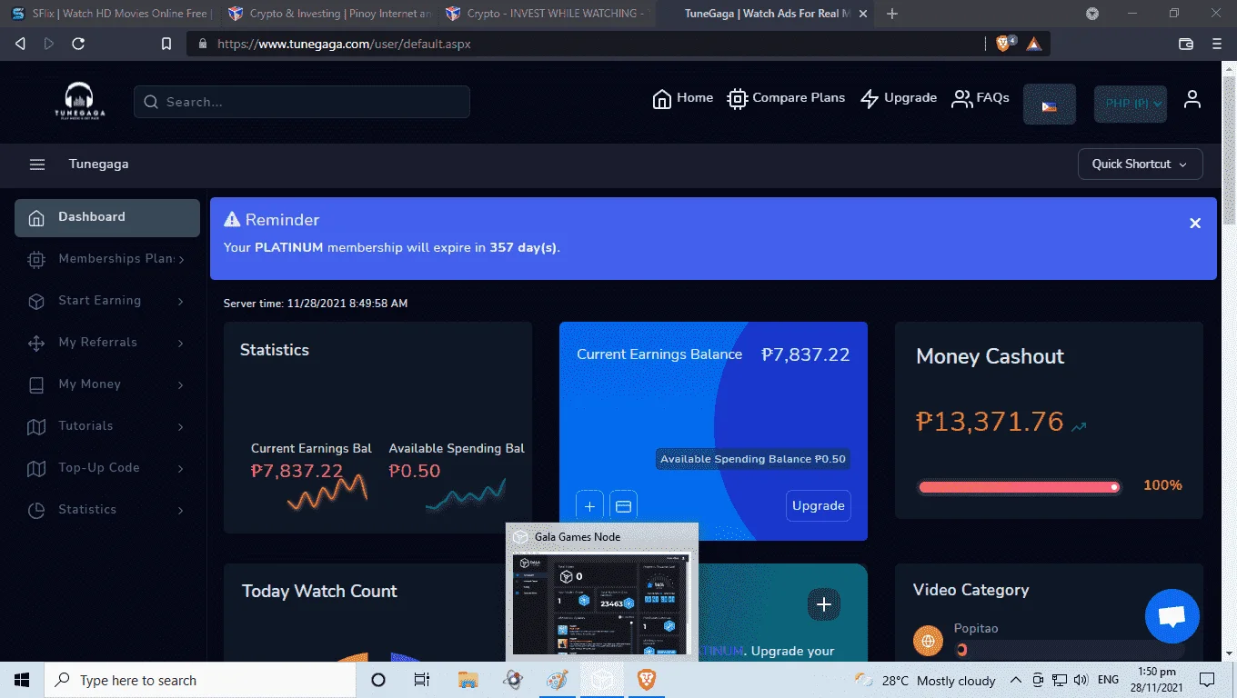Expand Tutorials in the sidebar

[x=107, y=426]
